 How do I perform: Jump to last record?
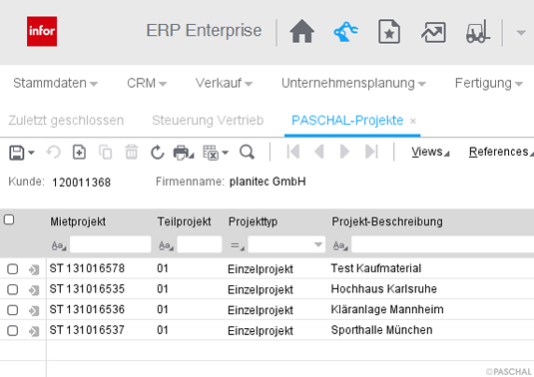click(x=371, y=152)
